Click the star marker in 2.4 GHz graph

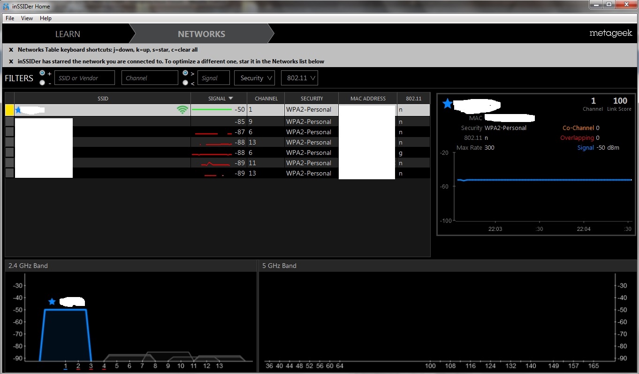52,301
